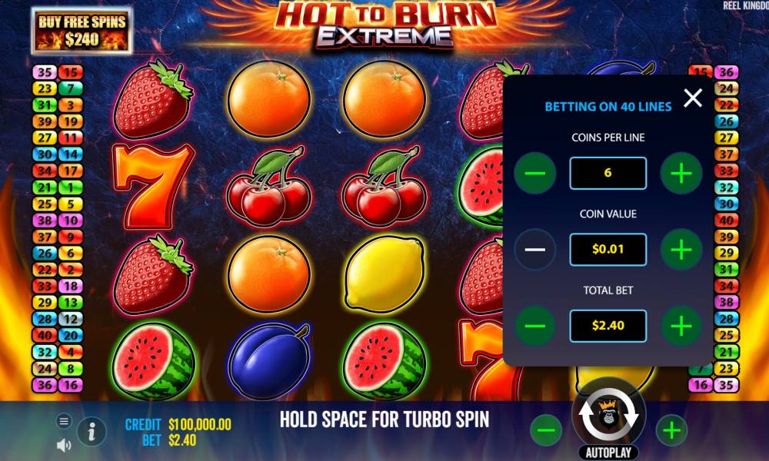Click the spin button with gorilla icon
This screenshot has width=769, height=461.
click(x=608, y=414)
